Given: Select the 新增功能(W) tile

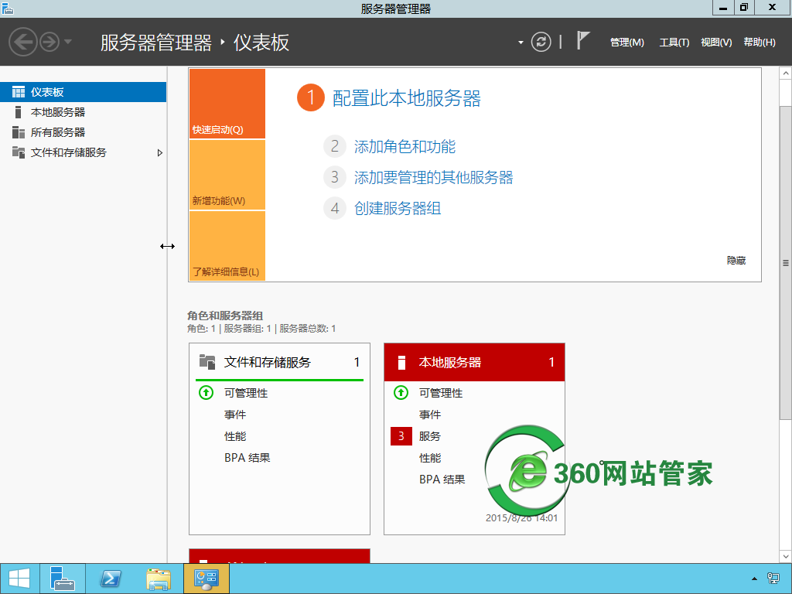Looking at the screenshot, I should click(x=227, y=175).
